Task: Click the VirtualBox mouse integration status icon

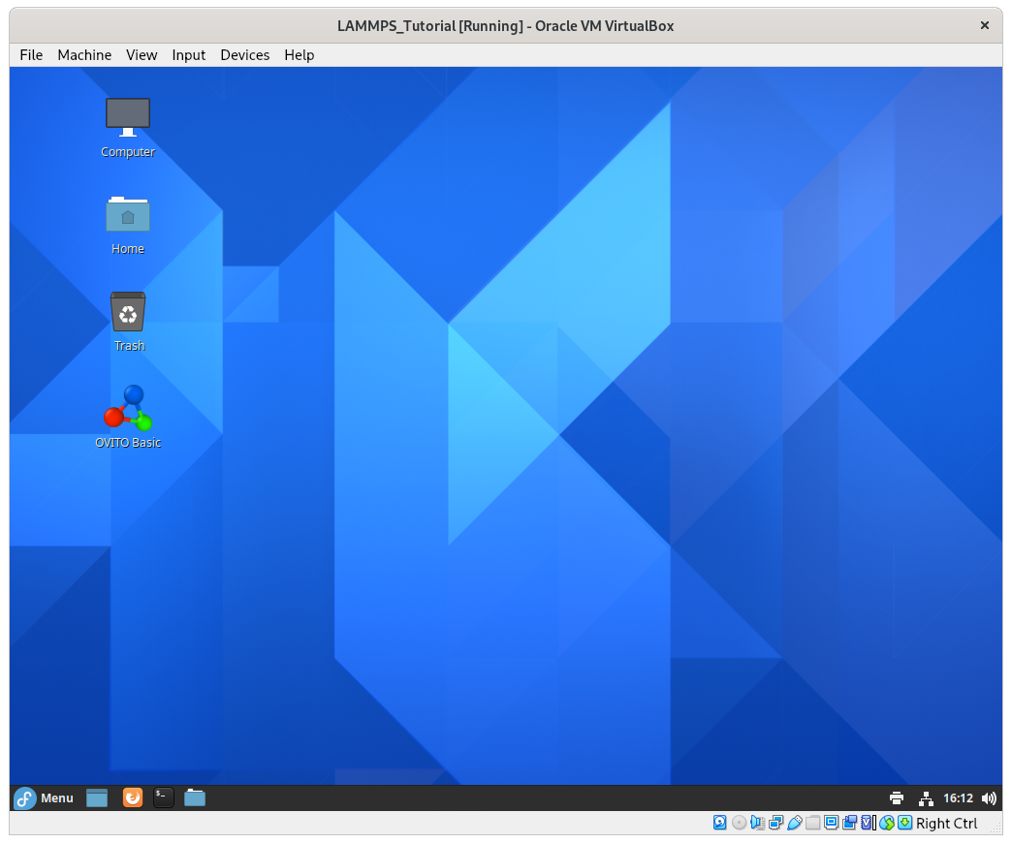Action: (x=887, y=823)
